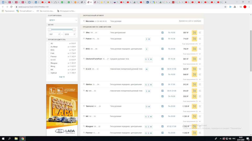Screen dimensions: 252x141
Task: Open the Otoform/FormPart brand link
Action: point(94,59)
